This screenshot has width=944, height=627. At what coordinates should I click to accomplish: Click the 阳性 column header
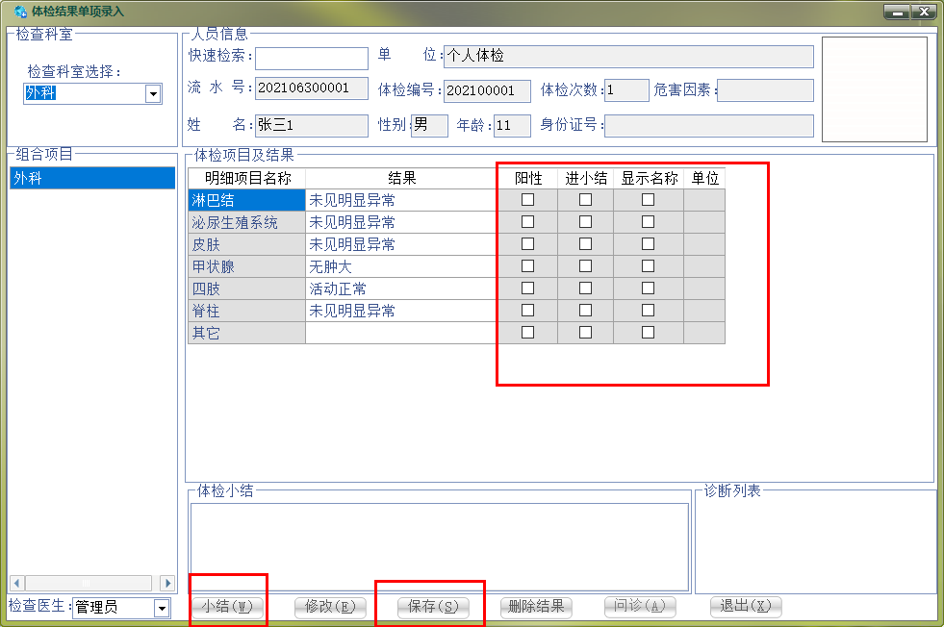(528, 178)
